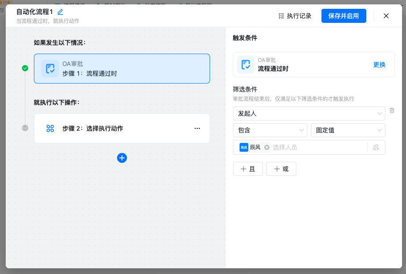Open the three-dot menu on step 2
406x274 pixels.
[197, 128]
